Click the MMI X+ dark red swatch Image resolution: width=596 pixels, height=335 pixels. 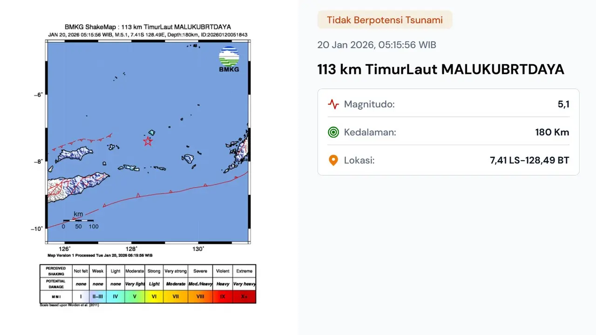tap(244, 296)
